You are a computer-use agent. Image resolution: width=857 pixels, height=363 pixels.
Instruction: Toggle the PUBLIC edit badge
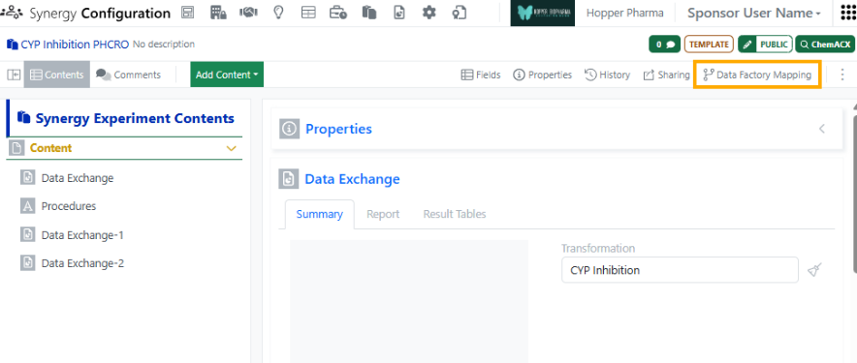click(765, 45)
